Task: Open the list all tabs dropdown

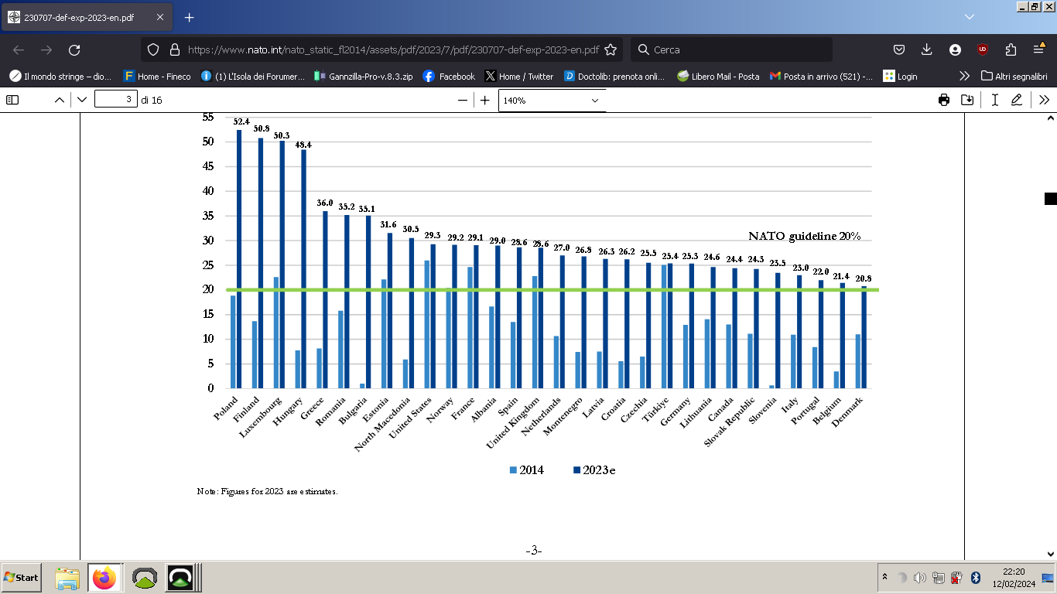Action: tap(970, 17)
